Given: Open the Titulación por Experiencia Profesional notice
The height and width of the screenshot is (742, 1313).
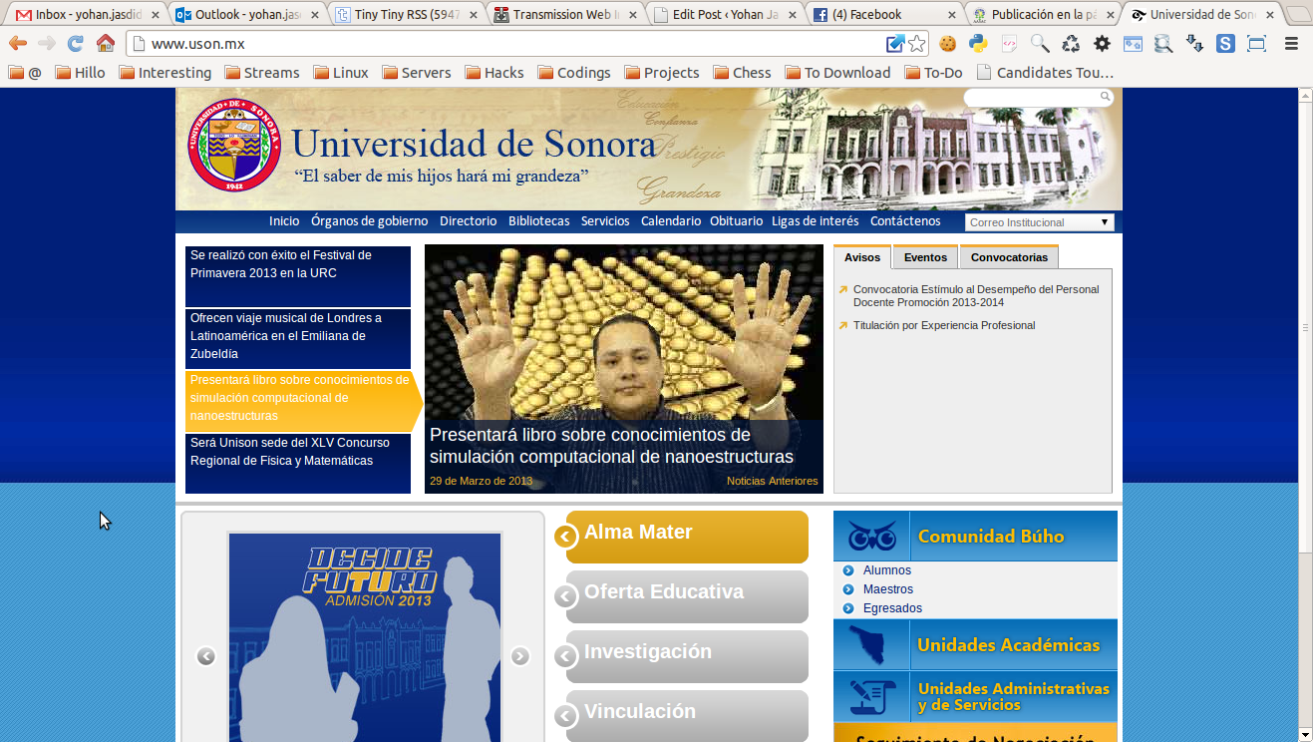Looking at the screenshot, I should click(x=944, y=325).
